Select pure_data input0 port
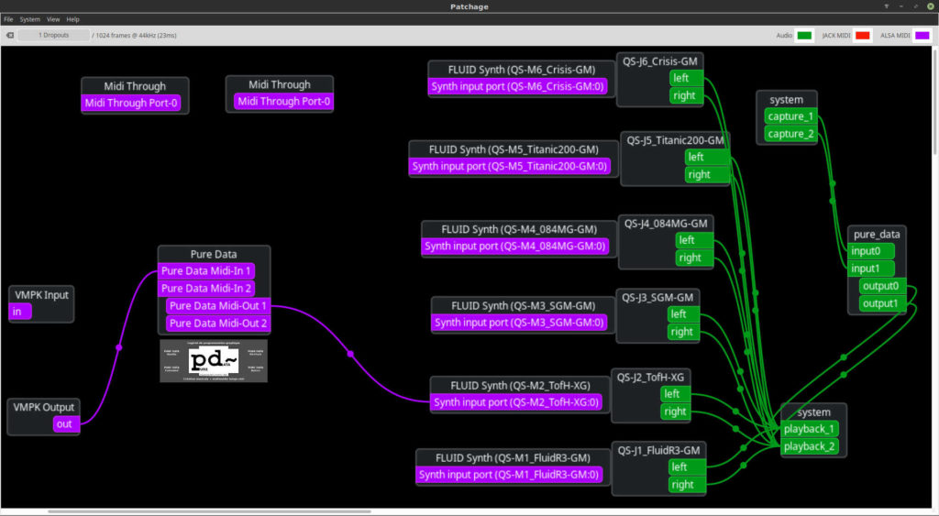Viewport: 939px width, 516px height. coord(871,251)
